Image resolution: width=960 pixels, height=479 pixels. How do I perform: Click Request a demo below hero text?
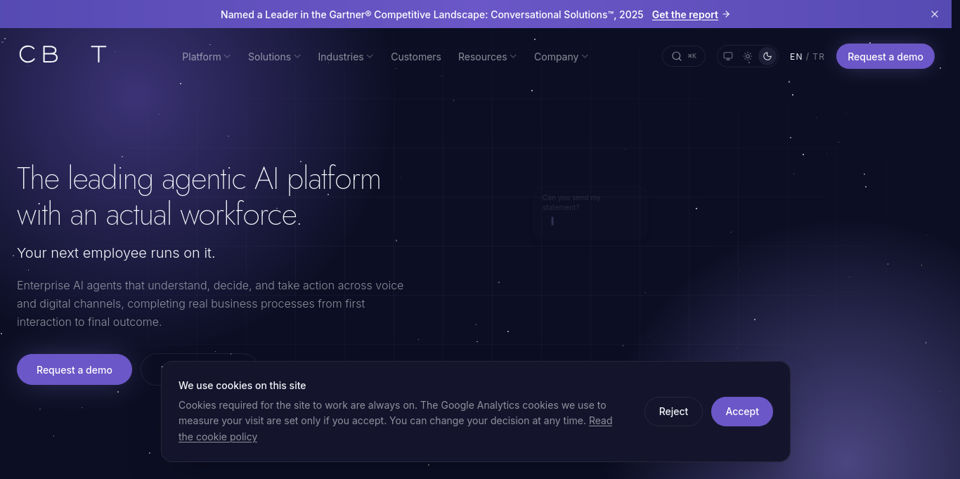click(x=74, y=369)
